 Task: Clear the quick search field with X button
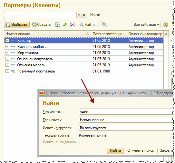84,15
